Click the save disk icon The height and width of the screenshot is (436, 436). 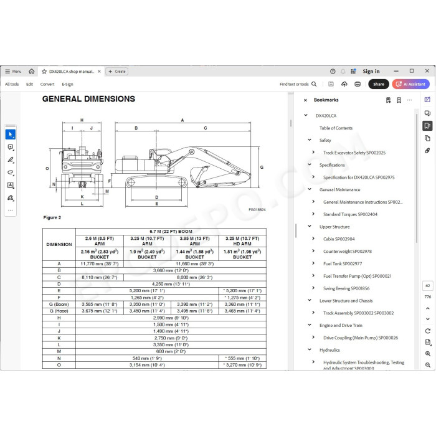pos(331,84)
